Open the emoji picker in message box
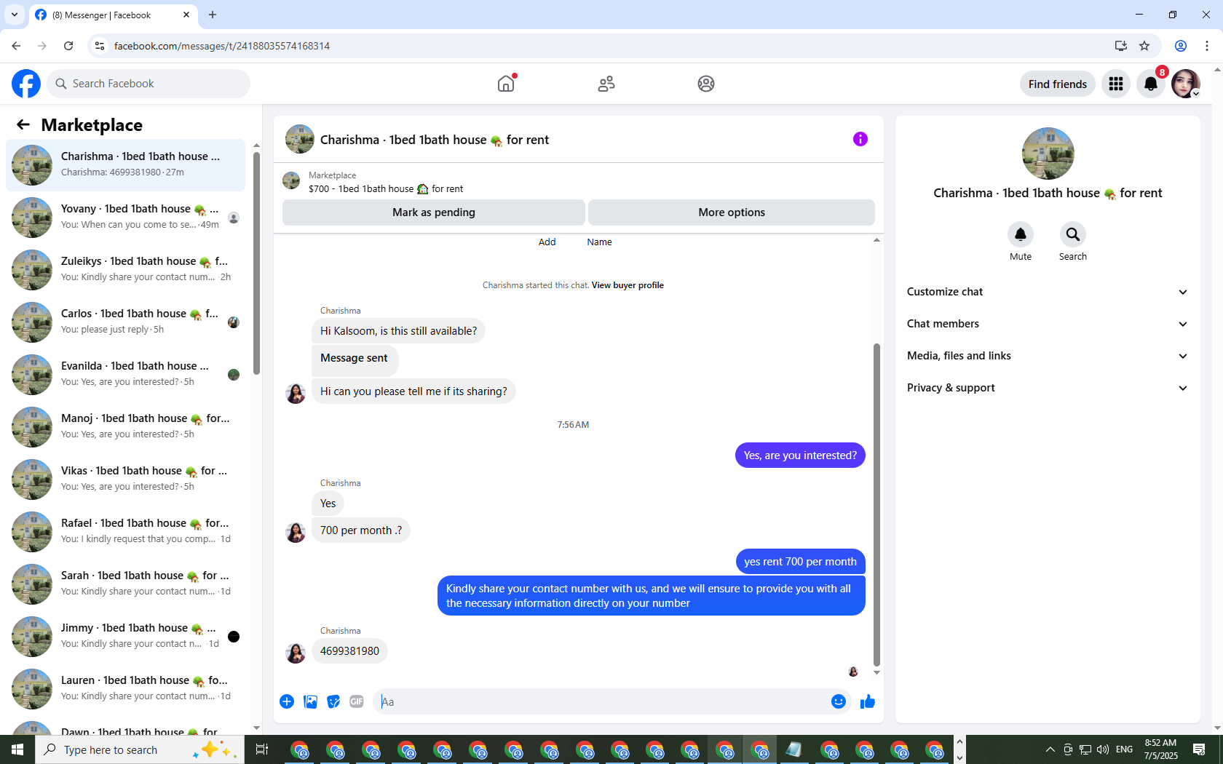Image resolution: width=1223 pixels, height=764 pixels. click(839, 701)
